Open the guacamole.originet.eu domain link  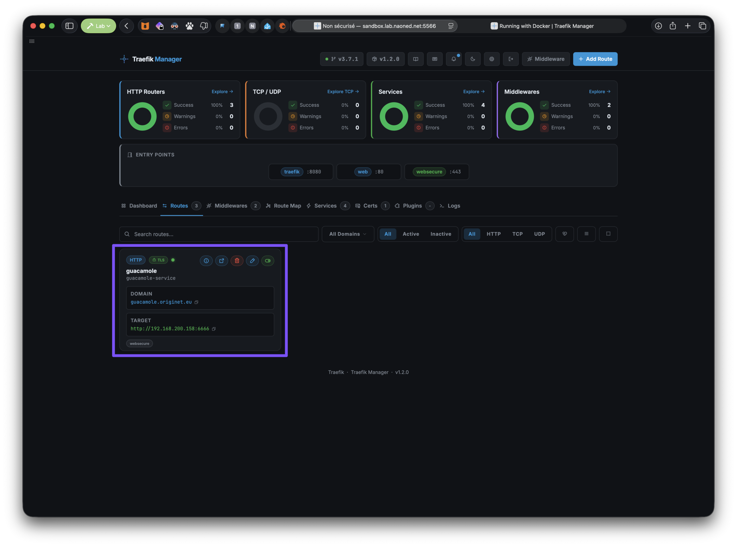click(x=161, y=302)
